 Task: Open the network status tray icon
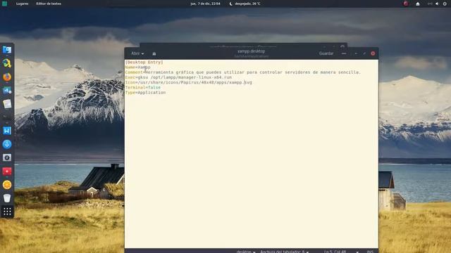[430, 4]
